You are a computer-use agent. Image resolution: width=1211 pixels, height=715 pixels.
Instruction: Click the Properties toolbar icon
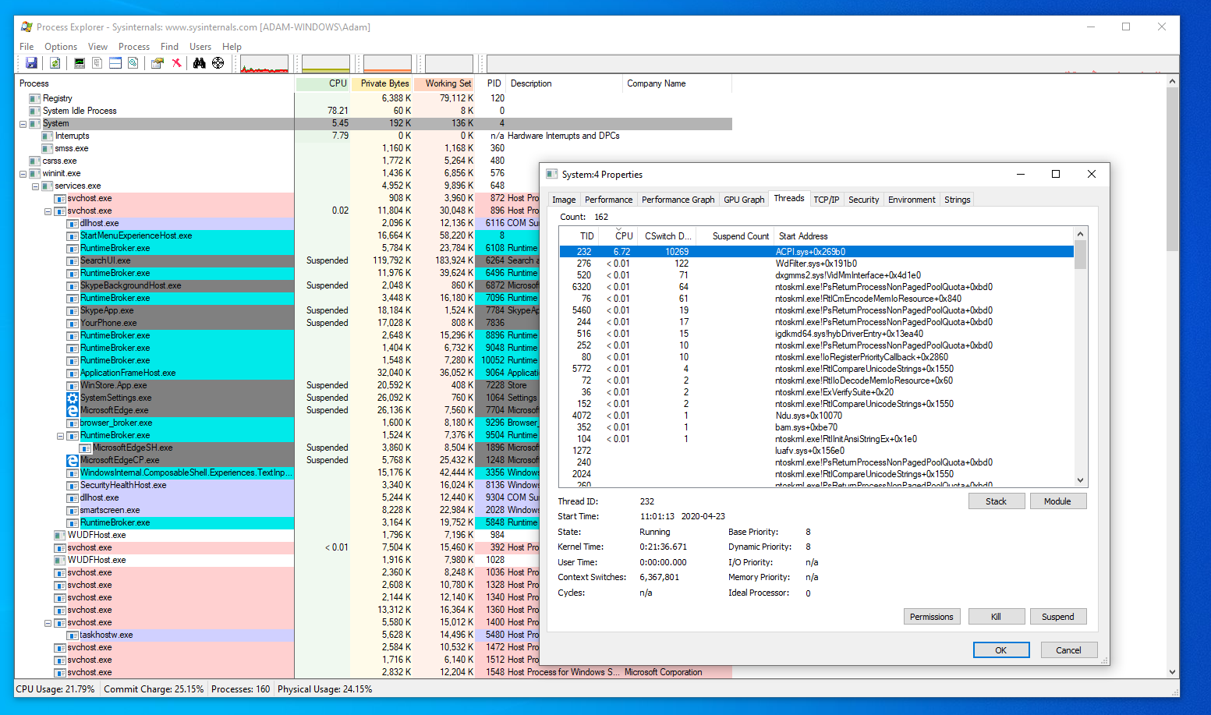click(x=158, y=63)
